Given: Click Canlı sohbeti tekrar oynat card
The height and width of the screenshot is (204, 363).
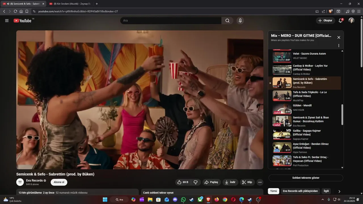Looking at the screenshot, I should point(202,192).
